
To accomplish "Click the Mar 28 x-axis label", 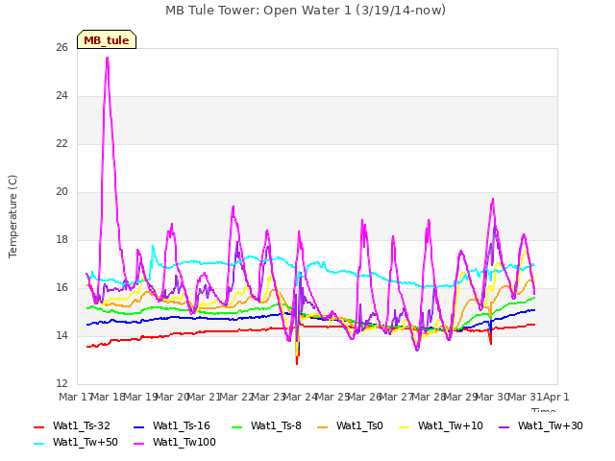I will pyautogui.click(x=429, y=397).
